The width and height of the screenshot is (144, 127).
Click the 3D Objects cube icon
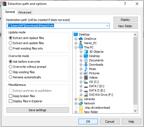(x=86, y=52)
